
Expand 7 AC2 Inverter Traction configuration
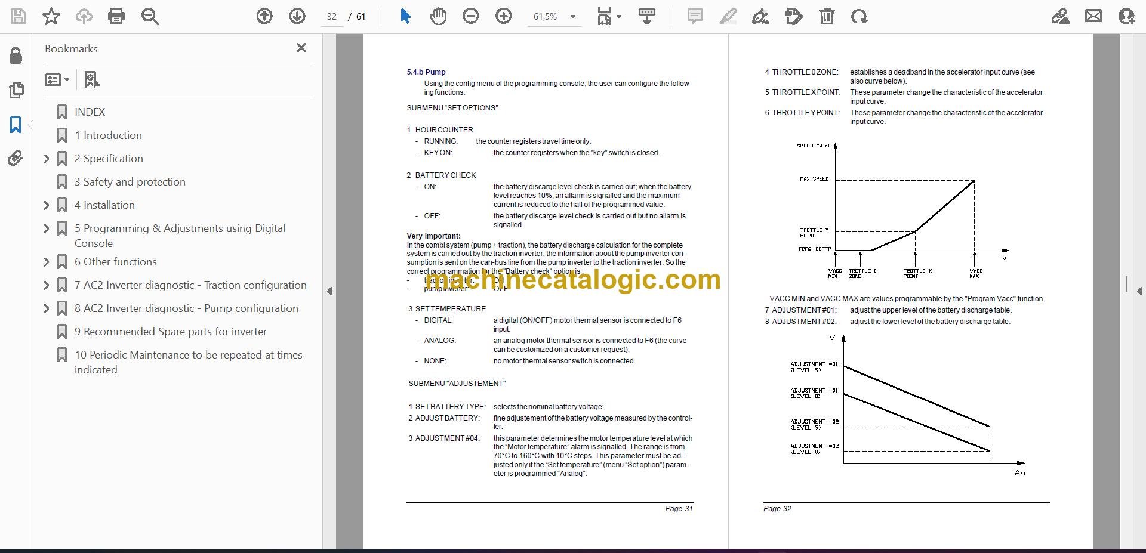point(47,285)
